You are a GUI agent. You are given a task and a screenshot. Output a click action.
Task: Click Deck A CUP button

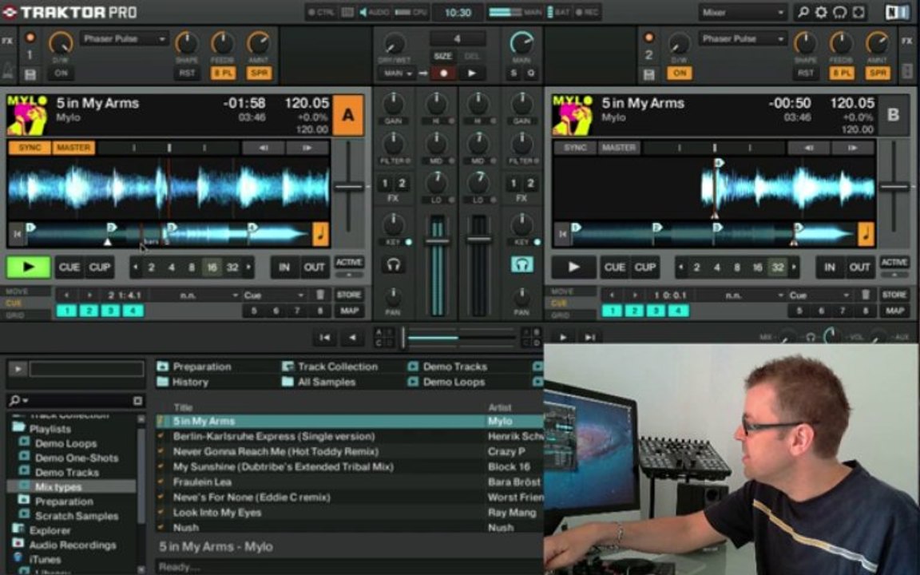point(99,268)
